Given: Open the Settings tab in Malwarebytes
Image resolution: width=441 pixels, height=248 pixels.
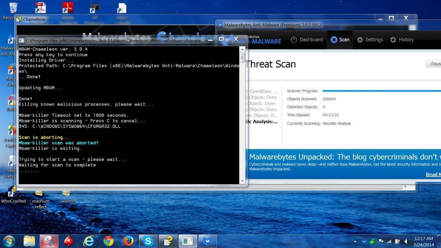Looking at the screenshot, I should tap(370, 40).
